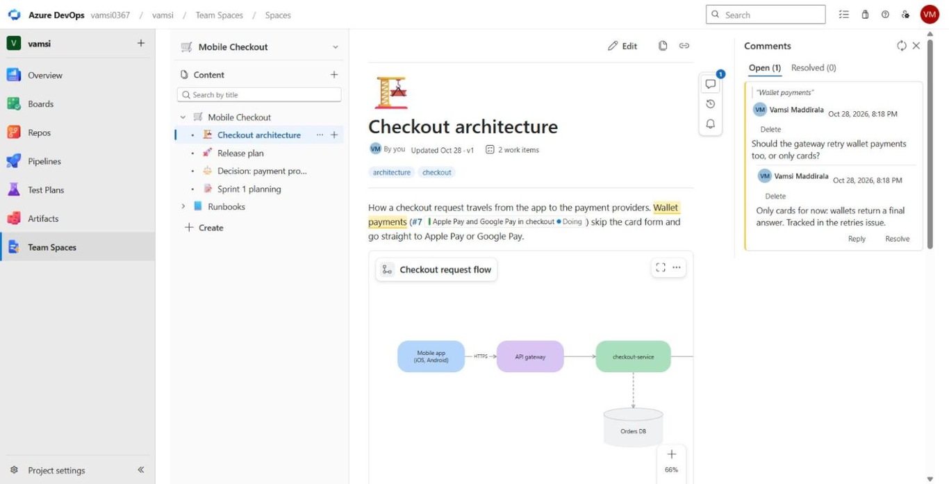The width and height of the screenshot is (949, 484).
Task: Open the Azure DevOps logo home
Action: pos(14,15)
